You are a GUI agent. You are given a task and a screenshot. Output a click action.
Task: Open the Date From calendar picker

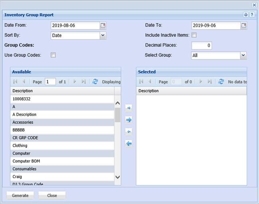pos(103,25)
